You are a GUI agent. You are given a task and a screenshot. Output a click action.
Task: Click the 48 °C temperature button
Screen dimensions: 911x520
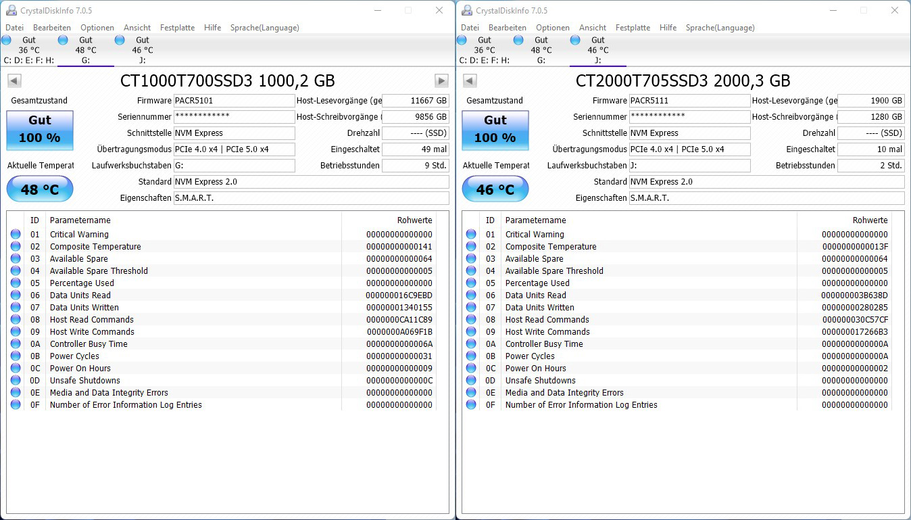tap(40, 189)
